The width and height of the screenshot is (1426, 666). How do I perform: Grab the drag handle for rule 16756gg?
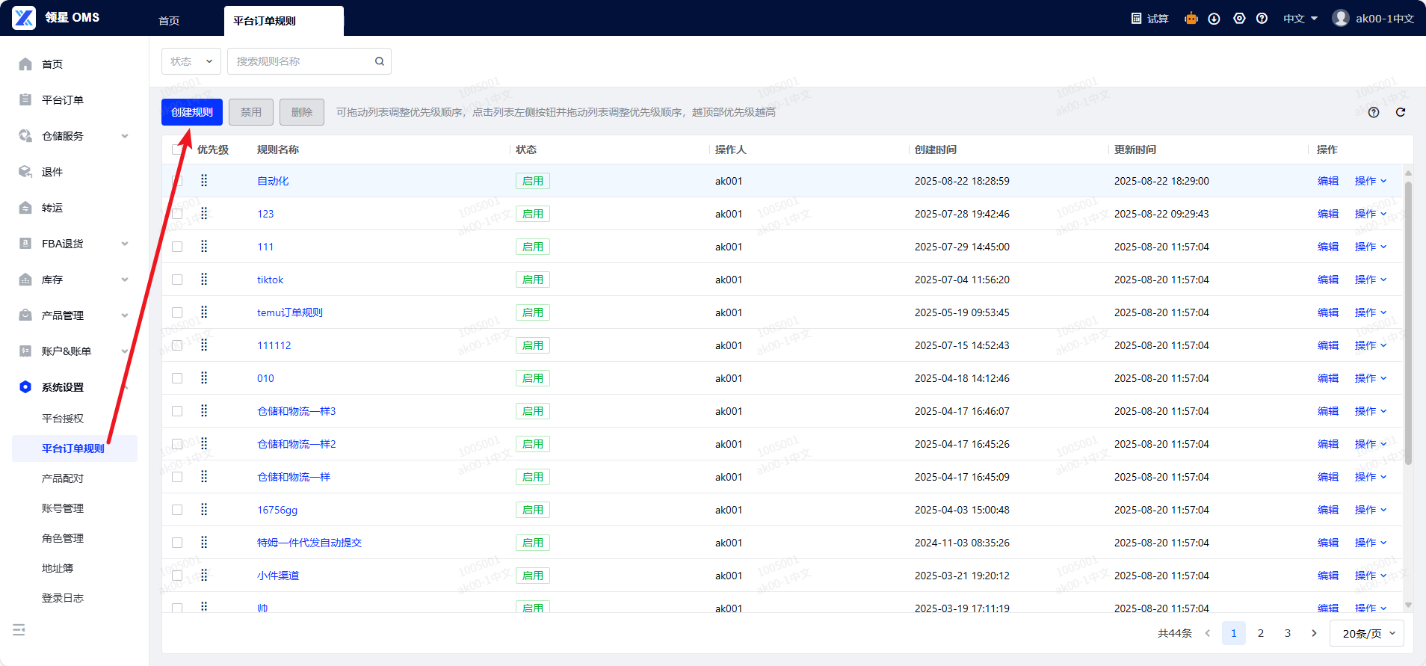tap(204, 510)
